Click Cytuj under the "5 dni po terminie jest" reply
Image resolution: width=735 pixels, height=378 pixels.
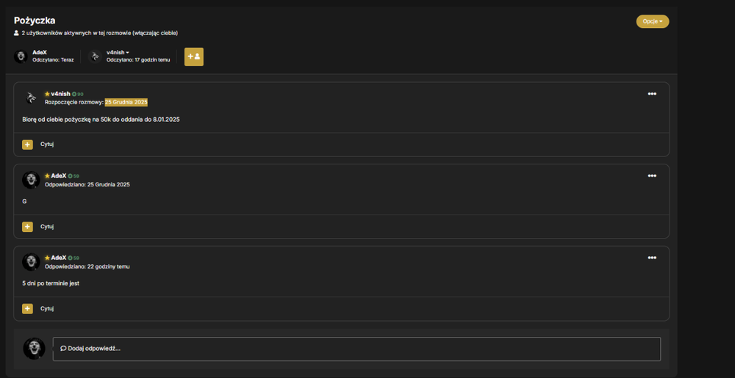47,309
